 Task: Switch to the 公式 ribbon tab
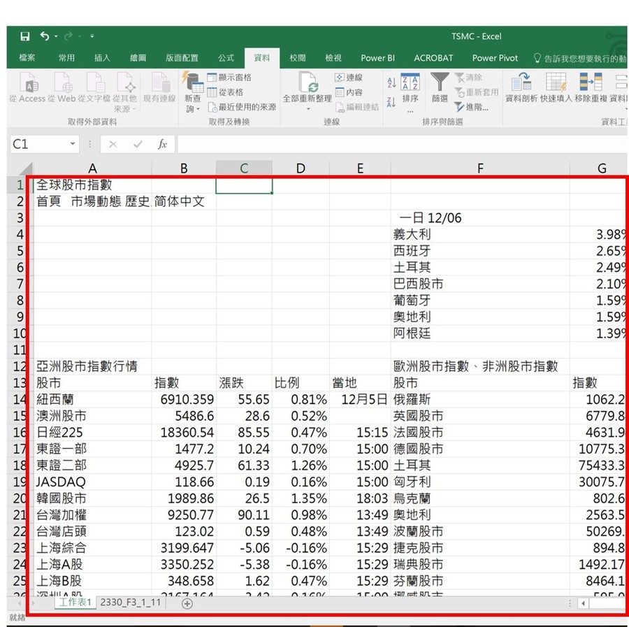225,58
